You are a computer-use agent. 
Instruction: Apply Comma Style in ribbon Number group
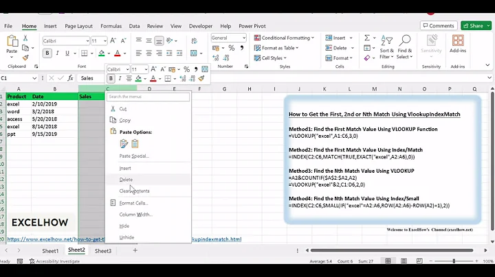(x=242, y=48)
